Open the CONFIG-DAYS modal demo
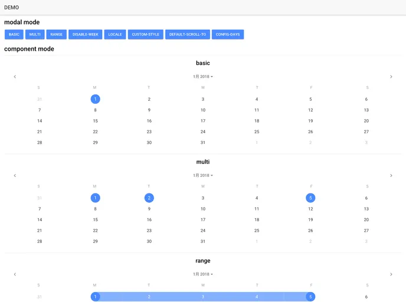The width and height of the screenshot is (406, 302). 228,34
